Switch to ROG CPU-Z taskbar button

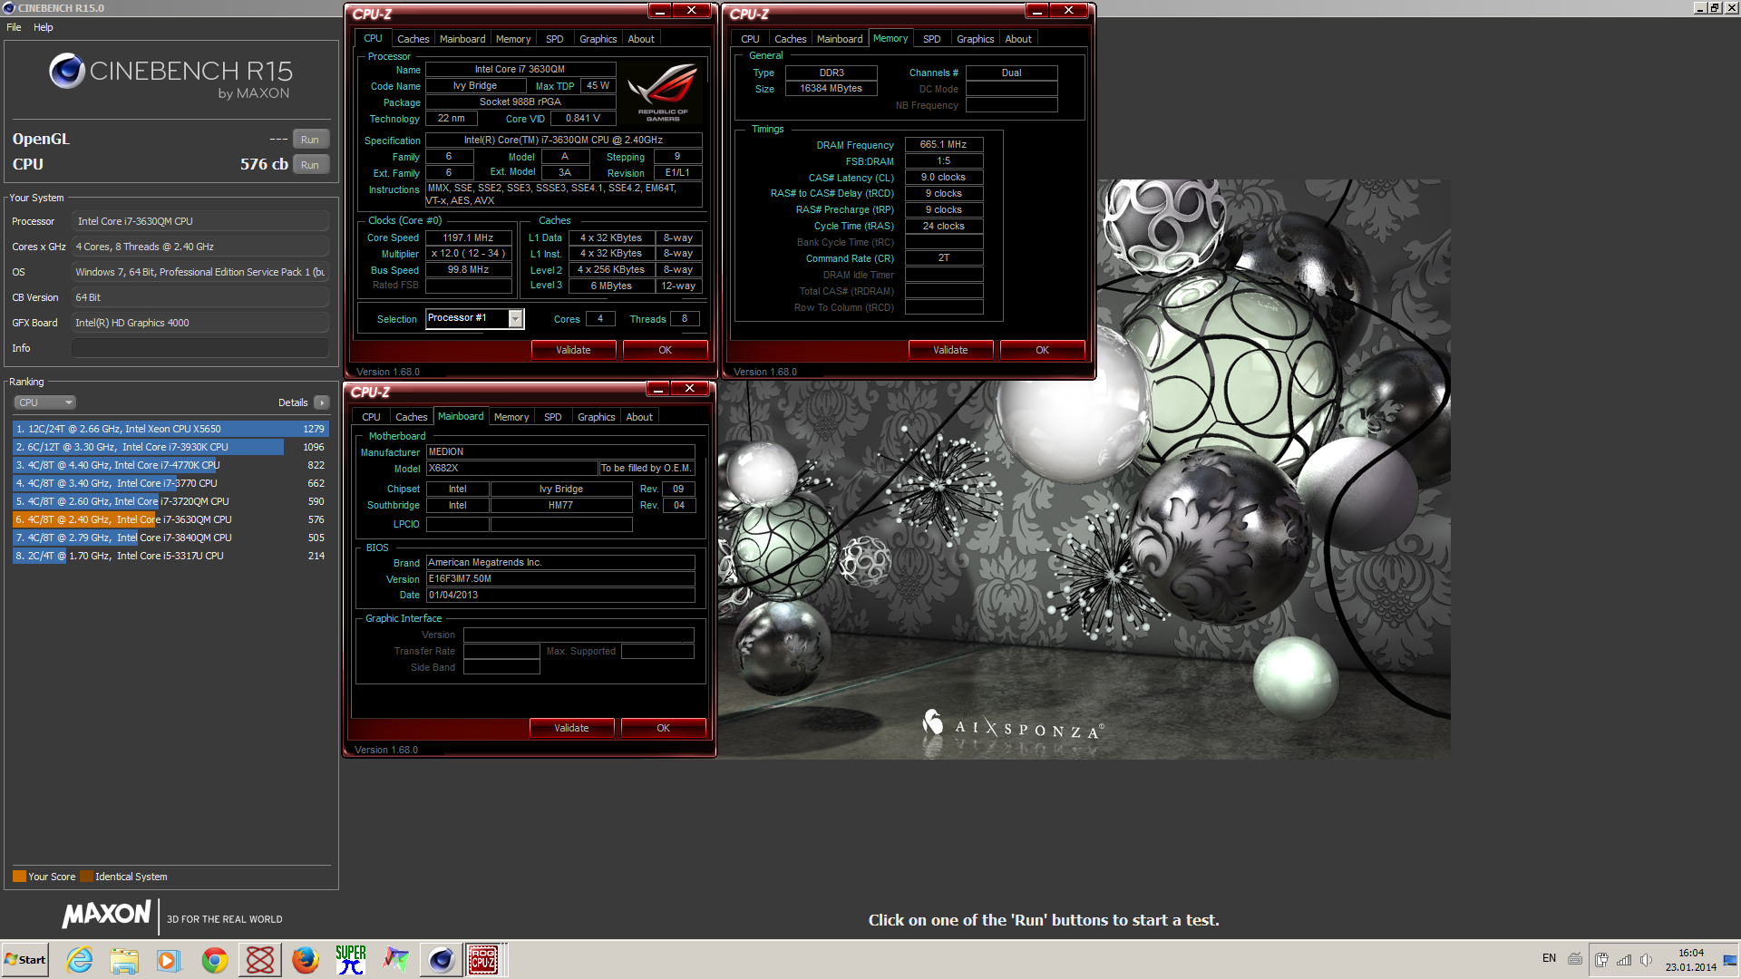click(484, 960)
